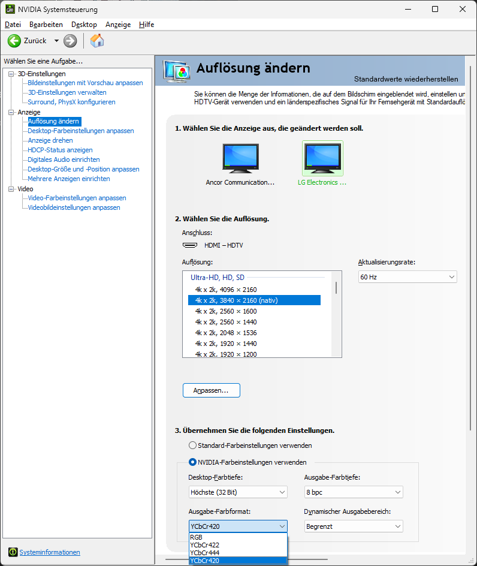Click the grey forward arrow icon
This screenshot has width=477, height=566.
click(70, 41)
